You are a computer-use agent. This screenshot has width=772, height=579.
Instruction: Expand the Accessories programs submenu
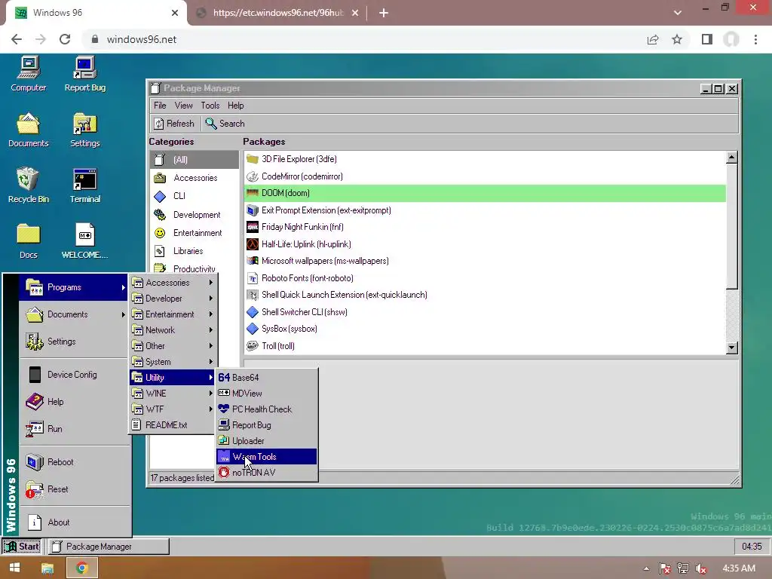point(173,283)
